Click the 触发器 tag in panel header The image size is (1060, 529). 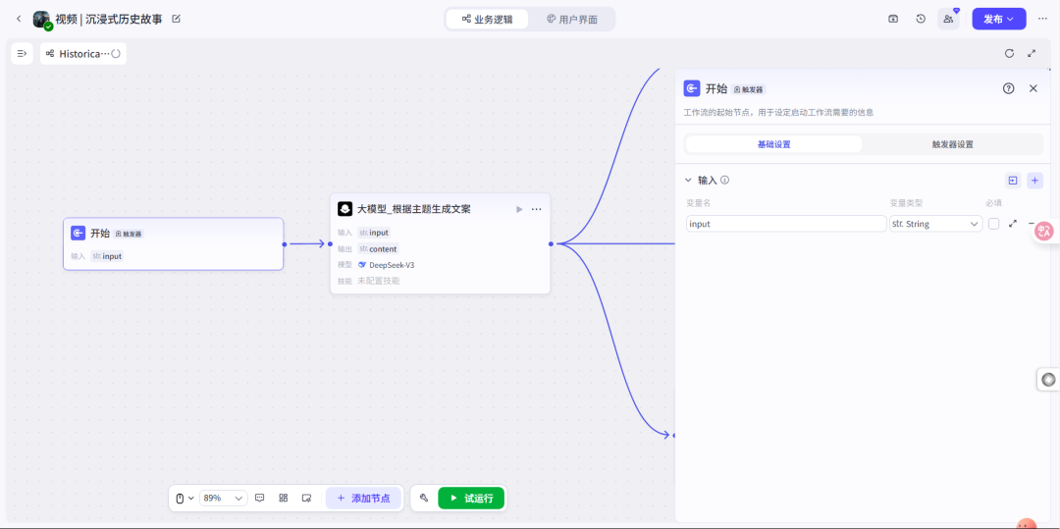[x=749, y=89]
